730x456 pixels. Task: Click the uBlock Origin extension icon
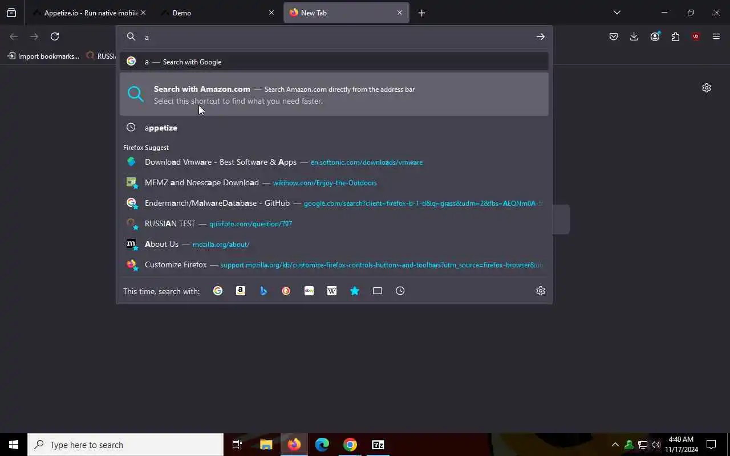click(x=696, y=36)
